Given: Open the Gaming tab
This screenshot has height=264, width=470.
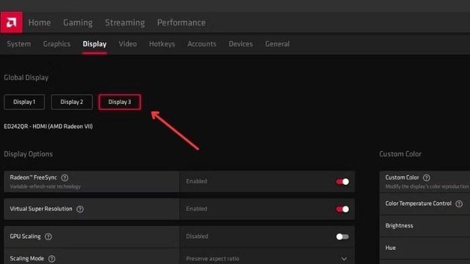Looking at the screenshot, I should point(78,22).
